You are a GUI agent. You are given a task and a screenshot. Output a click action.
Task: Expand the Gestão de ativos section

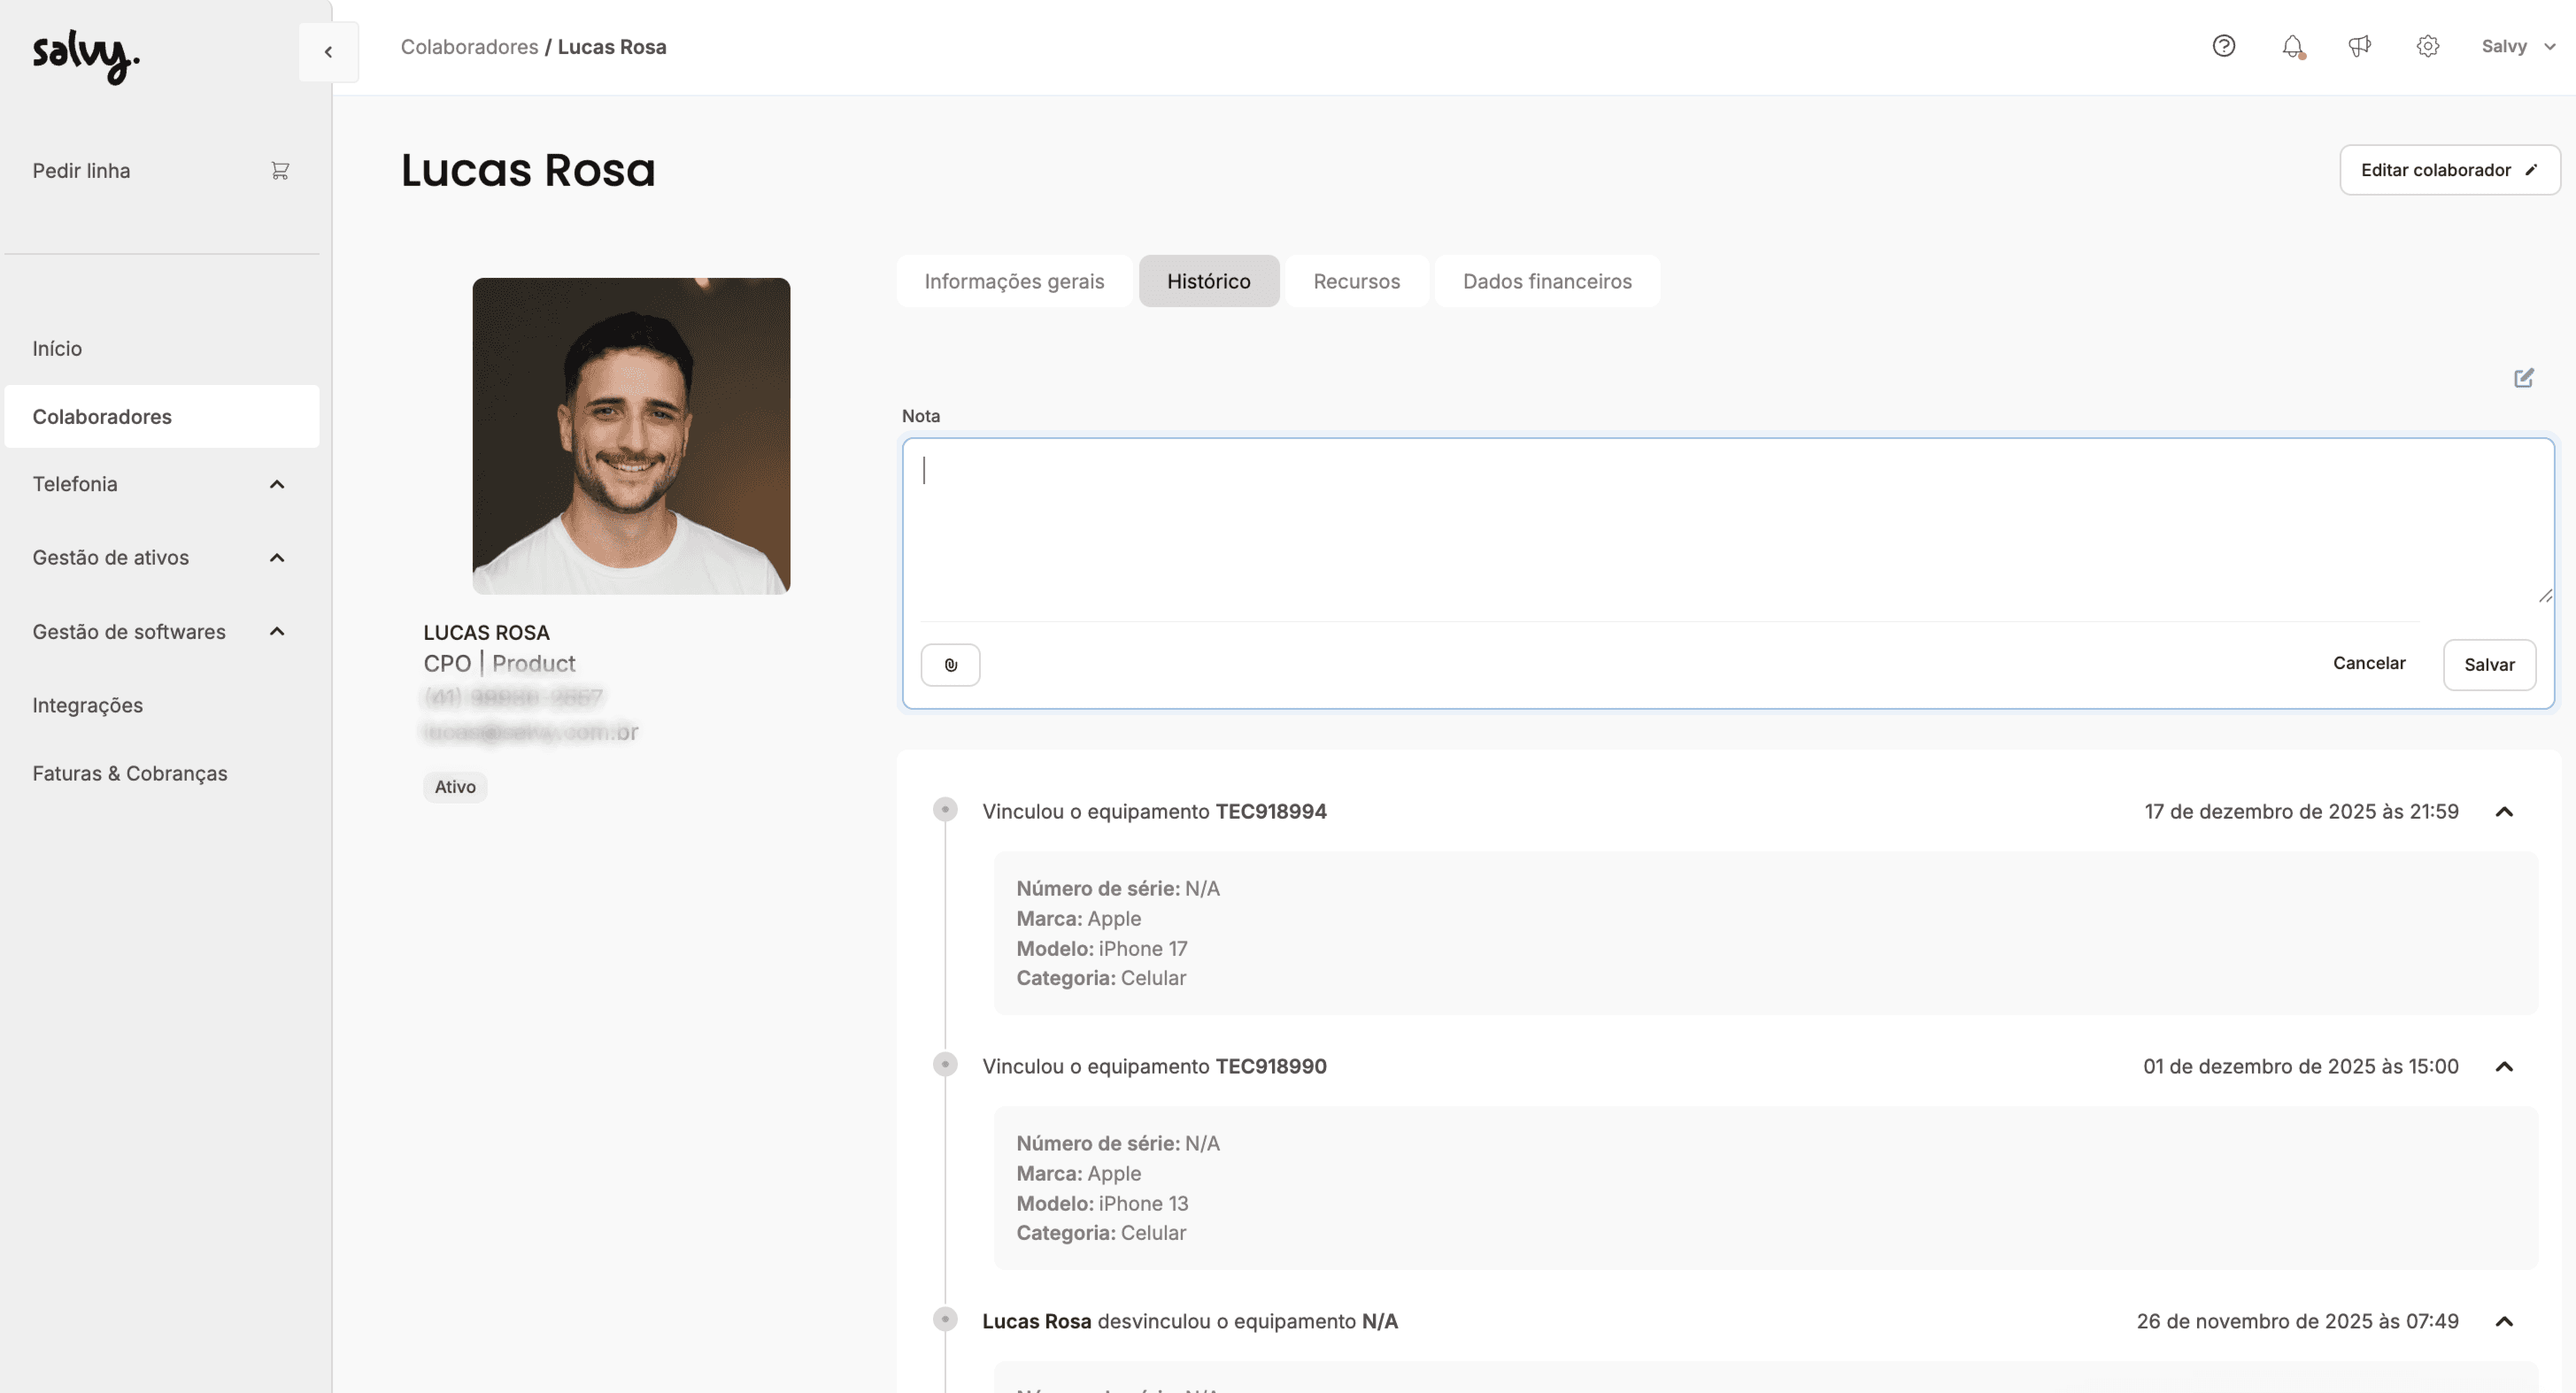point(277,558)
